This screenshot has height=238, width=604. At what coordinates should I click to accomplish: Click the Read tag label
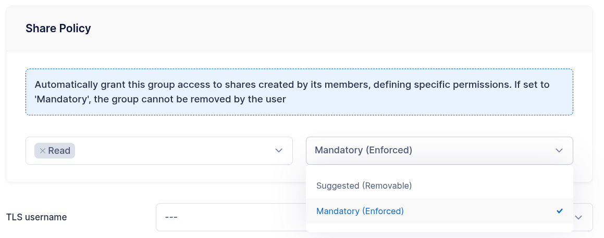click(59, 151)
